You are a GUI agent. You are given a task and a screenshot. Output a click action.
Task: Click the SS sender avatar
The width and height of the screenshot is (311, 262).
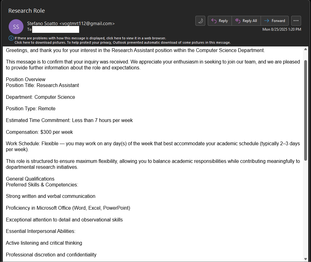(x=16, y=26)
